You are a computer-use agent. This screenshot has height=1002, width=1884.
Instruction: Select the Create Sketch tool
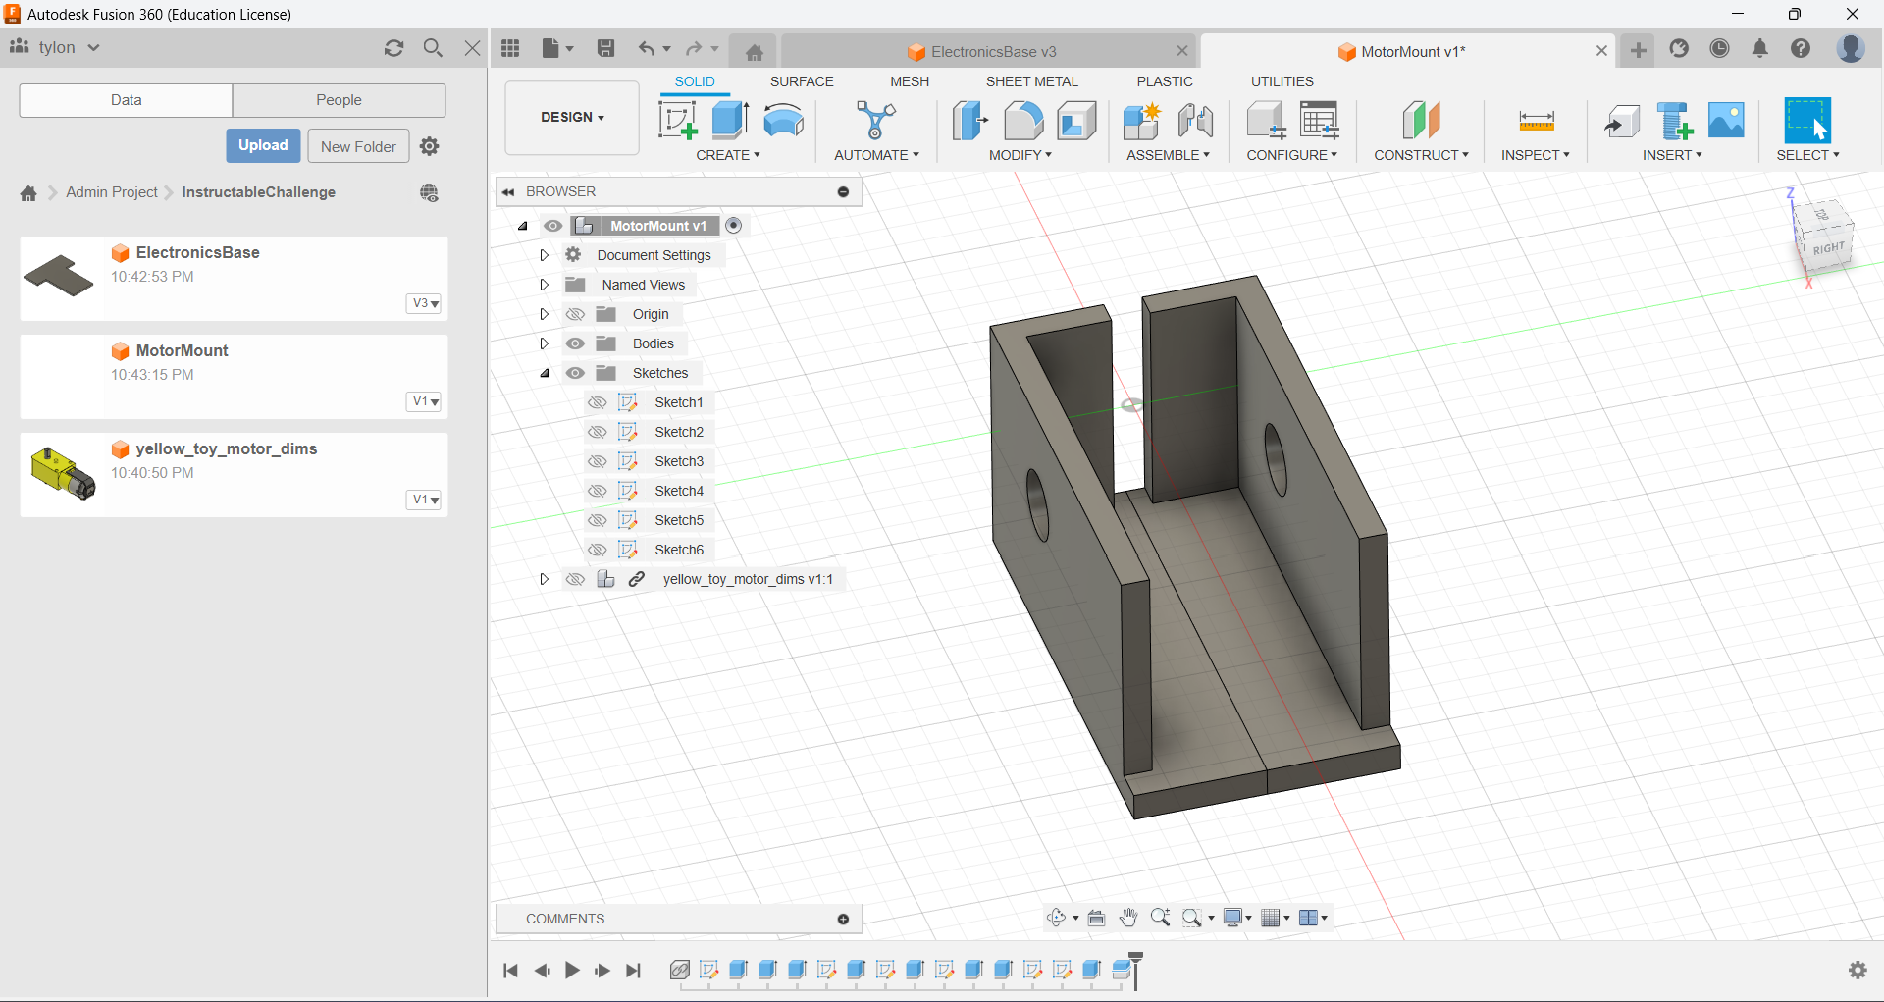click(677, 121)
